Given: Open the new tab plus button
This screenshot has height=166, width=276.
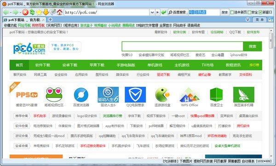Looking at the screenshot, I should [x=50, y=19].
